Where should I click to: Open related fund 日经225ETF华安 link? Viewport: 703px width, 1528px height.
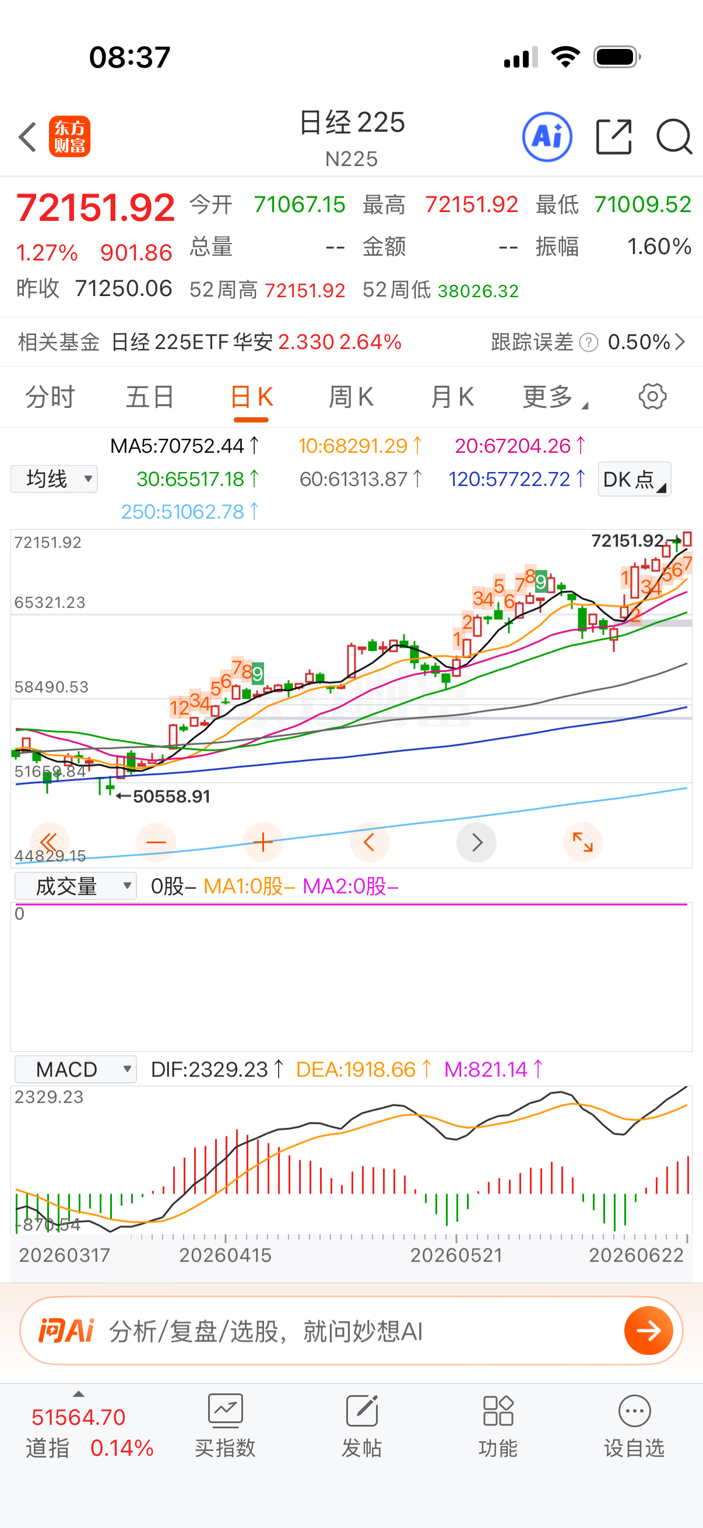(256, 342)
